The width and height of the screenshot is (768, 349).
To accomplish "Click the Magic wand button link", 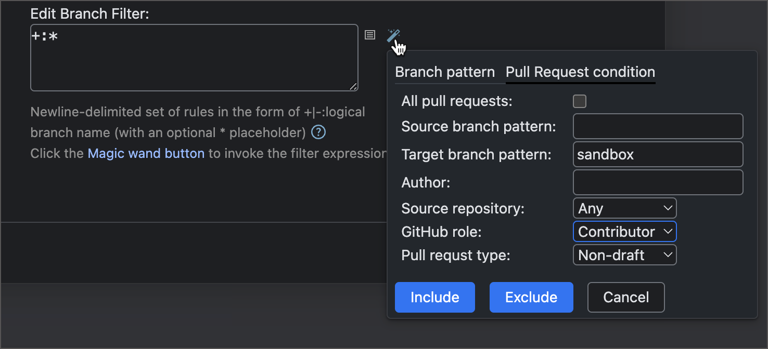I will [146, 153].
